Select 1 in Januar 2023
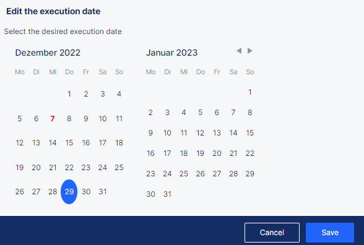364x245 pixels. pos(250,92)
